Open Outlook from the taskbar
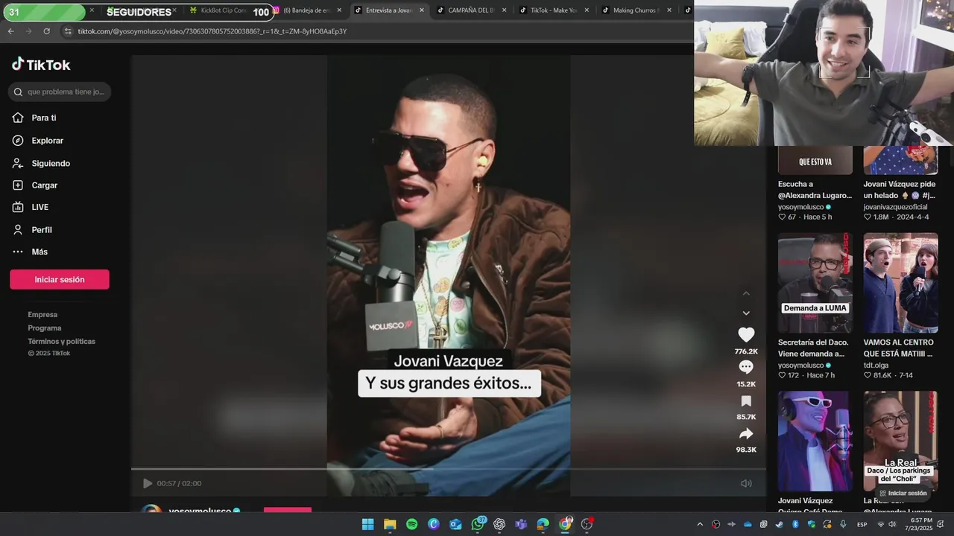954x536 pixels. [x=455, y=524]
